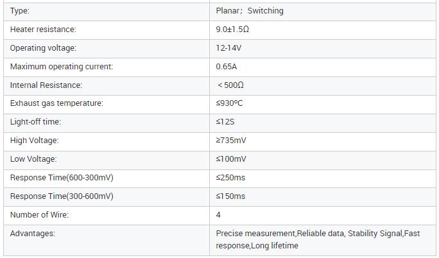
Task: Click the 'Maximum operating current:' label
Action: click(62, 67)
